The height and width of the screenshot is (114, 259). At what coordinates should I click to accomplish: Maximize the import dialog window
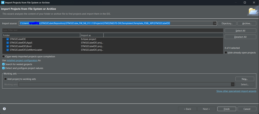tap(244, 2)
